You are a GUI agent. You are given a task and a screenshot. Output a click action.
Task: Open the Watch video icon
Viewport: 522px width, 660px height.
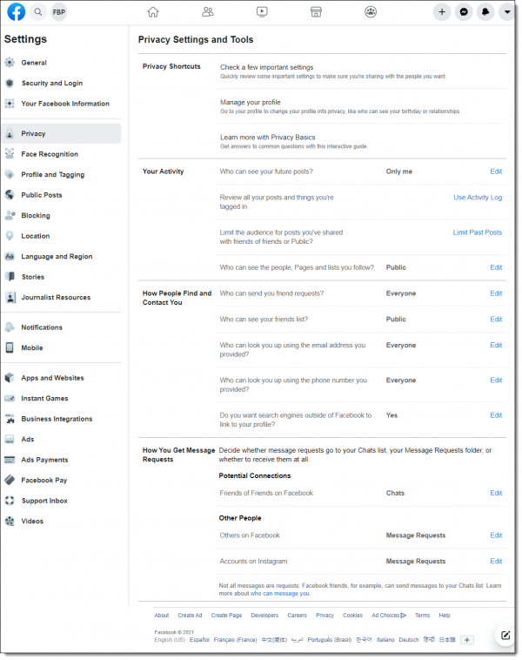pyautogui.click(x=262, y=12)
